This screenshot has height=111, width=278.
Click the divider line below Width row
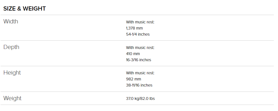tap(137, 40)
